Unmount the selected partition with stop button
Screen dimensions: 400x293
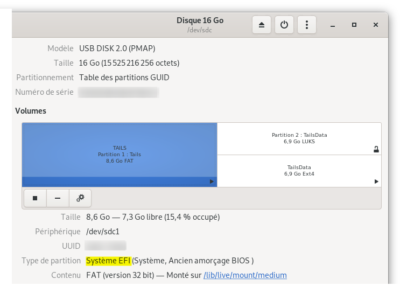pyautogui.click(x=35, y=198)
